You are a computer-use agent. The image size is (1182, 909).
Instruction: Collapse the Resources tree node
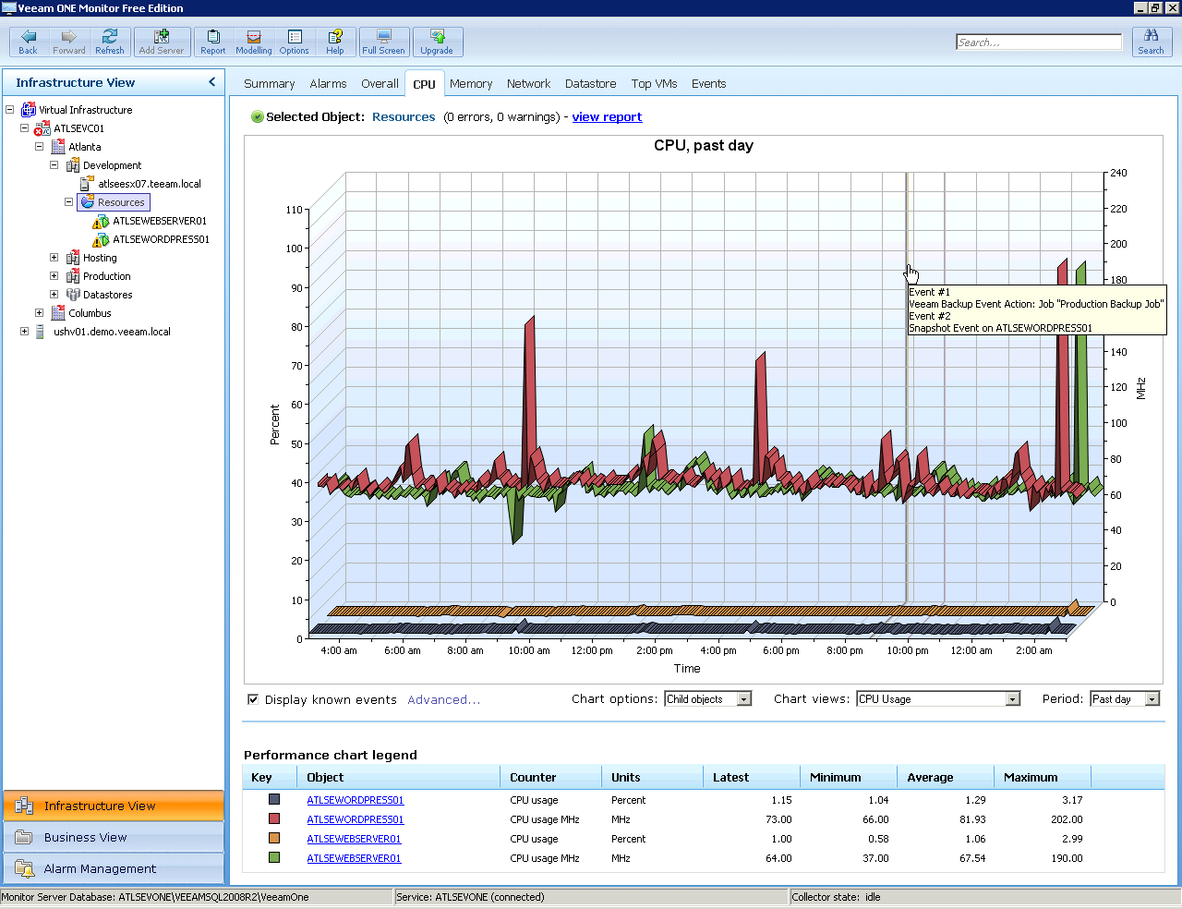tap(69, 202)
